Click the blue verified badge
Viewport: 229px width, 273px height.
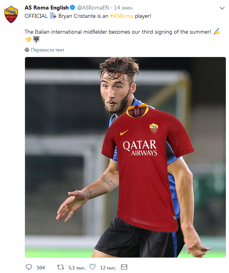point(72,8)
